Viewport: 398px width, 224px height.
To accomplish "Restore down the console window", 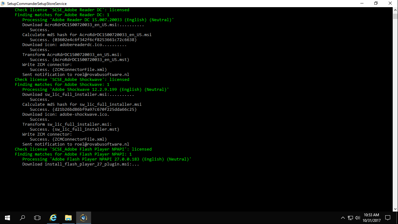I will point(376,3).
